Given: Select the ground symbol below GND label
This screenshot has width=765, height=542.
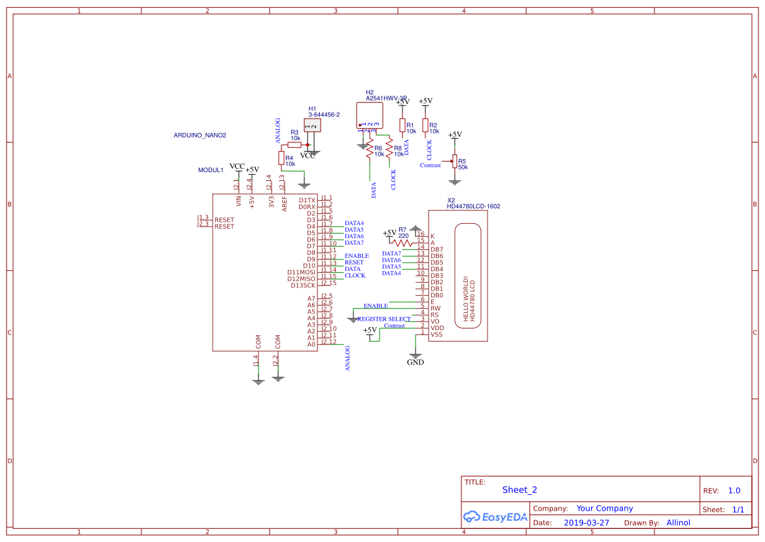Looking at the screenshot, I should 415,355.
